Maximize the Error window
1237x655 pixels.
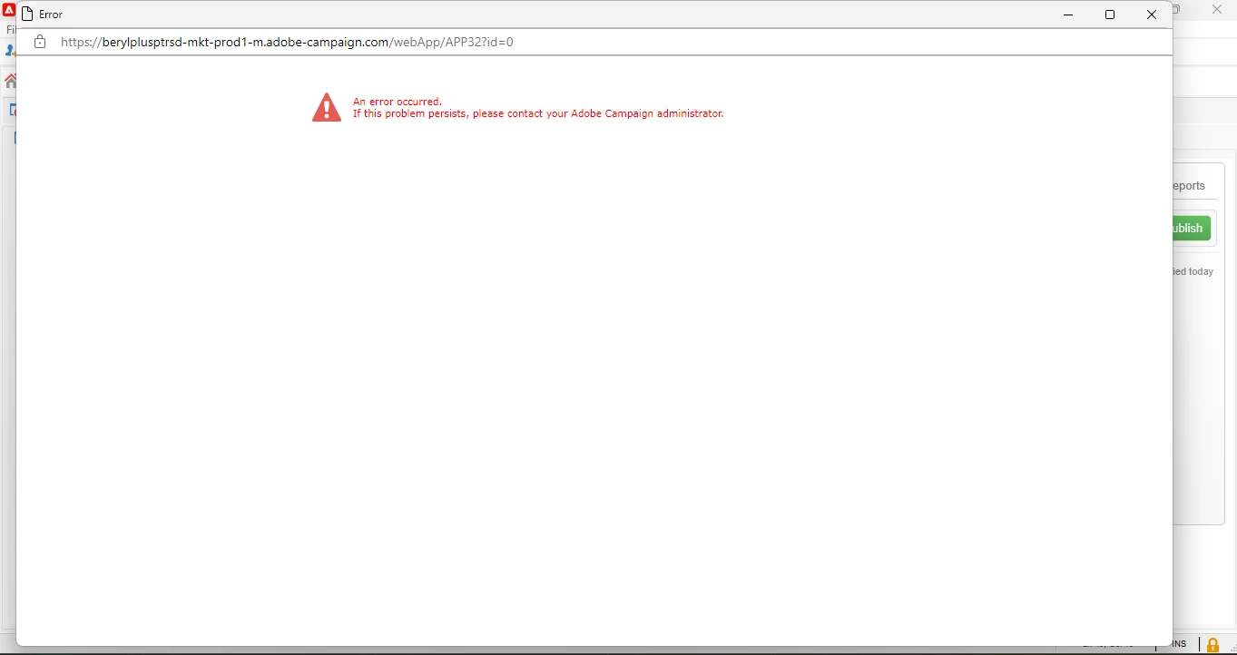[1111, 15]
